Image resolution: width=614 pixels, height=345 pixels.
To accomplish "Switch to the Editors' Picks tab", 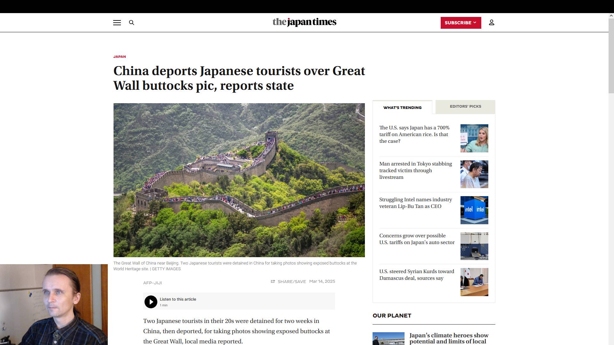I will click(x=465, y=106).
